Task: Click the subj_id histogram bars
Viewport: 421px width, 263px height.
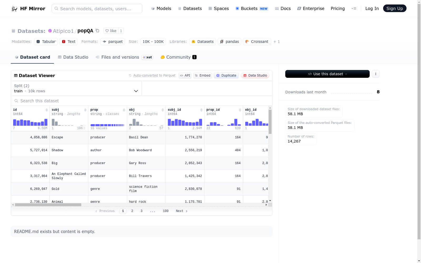Action: [x=185, y=122]
